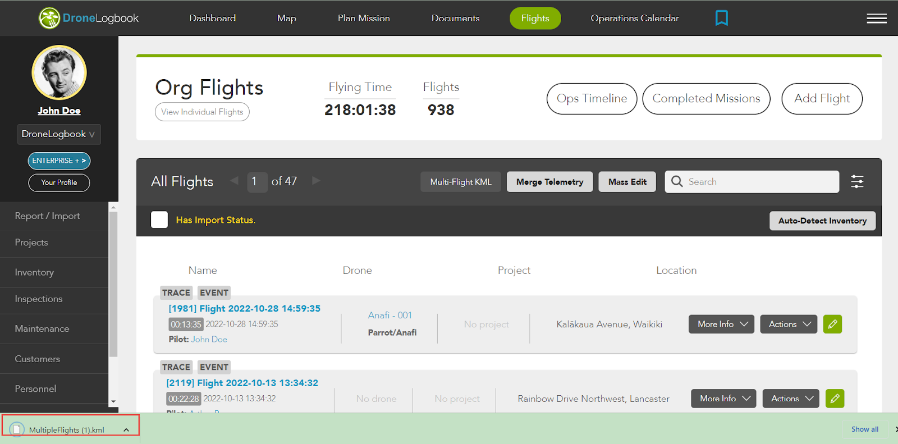The image size is (898, 444).
Task: Open Maintenance in sidebar
Action: [54, 328]
